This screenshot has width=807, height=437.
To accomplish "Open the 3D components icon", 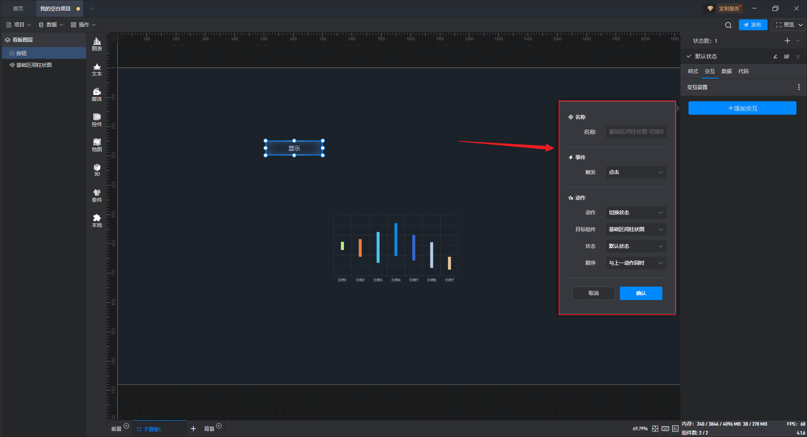I will coord(97,170).
